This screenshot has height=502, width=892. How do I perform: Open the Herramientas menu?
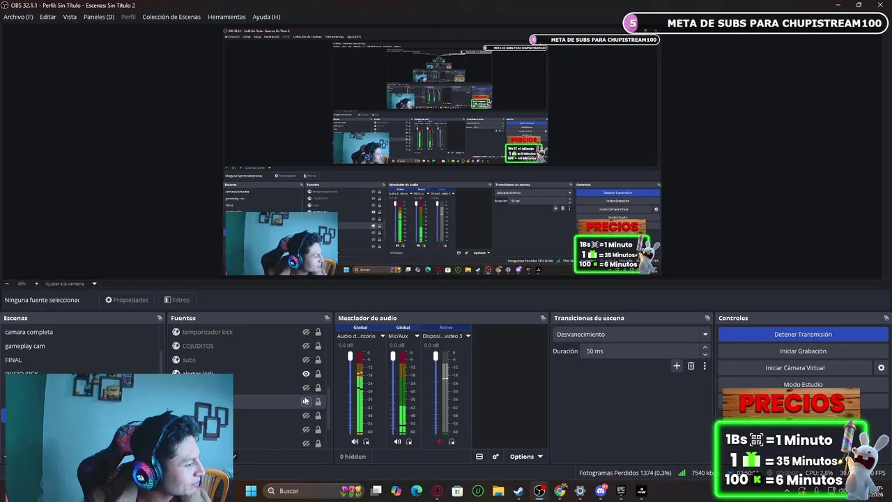(x=226, y=17)
